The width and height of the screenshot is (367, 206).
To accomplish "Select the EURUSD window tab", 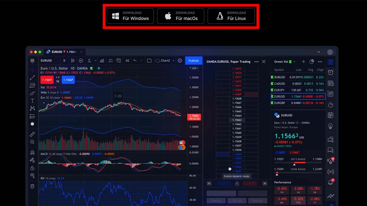I will click(x=64, y=52).
